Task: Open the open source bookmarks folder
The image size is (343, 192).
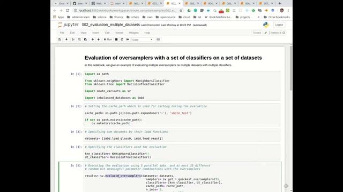Action: (x=166, y=17)
